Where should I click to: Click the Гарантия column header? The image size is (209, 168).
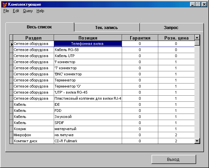(x=140, y=38)
